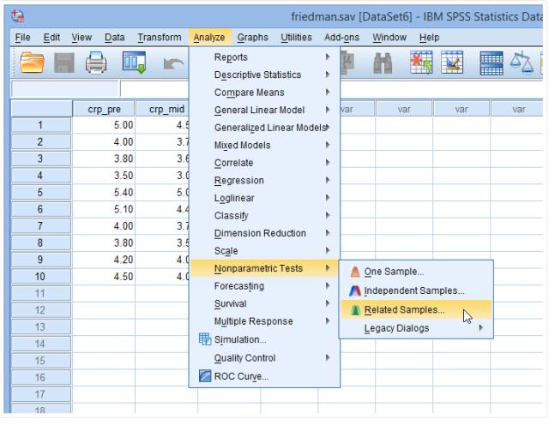Click the Save file floppy icon
Image resolution: width=549 pixels, height=437 pixels.
click(x=64, y=63)
